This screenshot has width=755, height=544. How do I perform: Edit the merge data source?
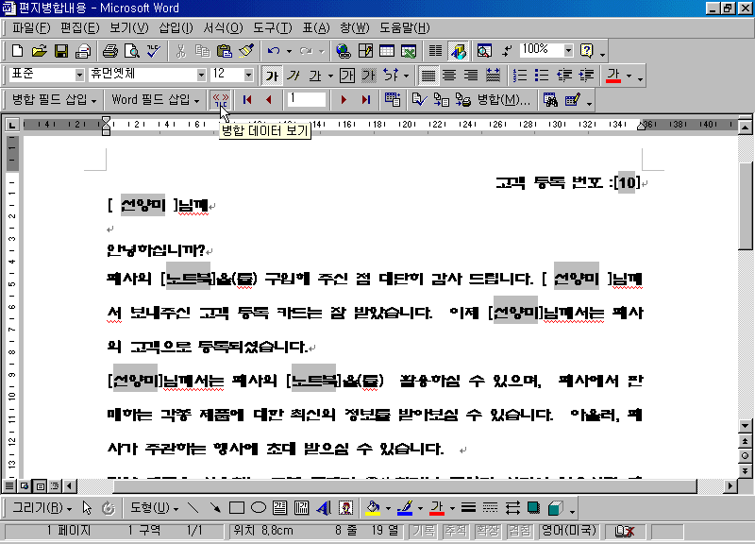tap(573, 100)
